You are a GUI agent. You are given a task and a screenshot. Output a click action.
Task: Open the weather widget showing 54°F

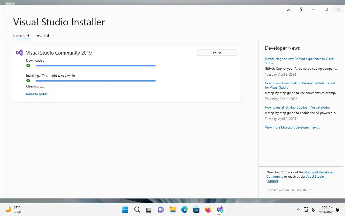click(x=13, y=210)
